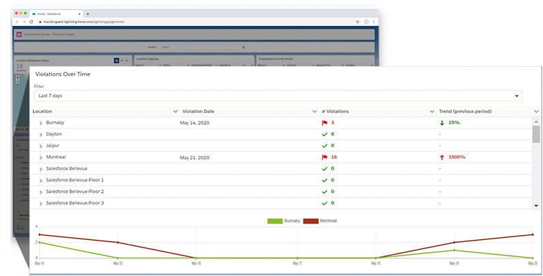Click the Location column header
543x276 pixels.
42,111
